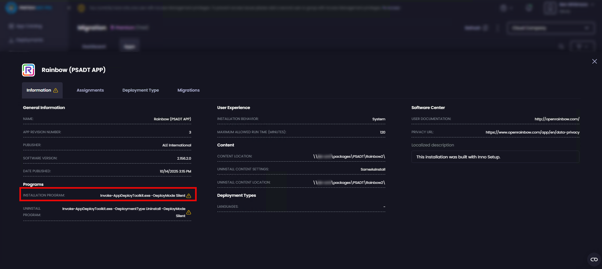Switch to the Migrations tab
This screenshot has width=602, height=269.
click(188, 90)
